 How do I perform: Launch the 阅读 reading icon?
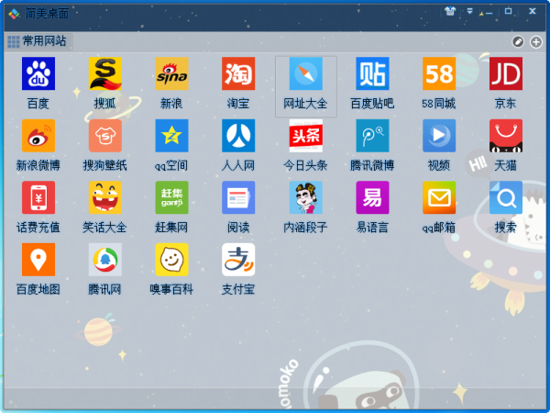(x=238, y=197)
